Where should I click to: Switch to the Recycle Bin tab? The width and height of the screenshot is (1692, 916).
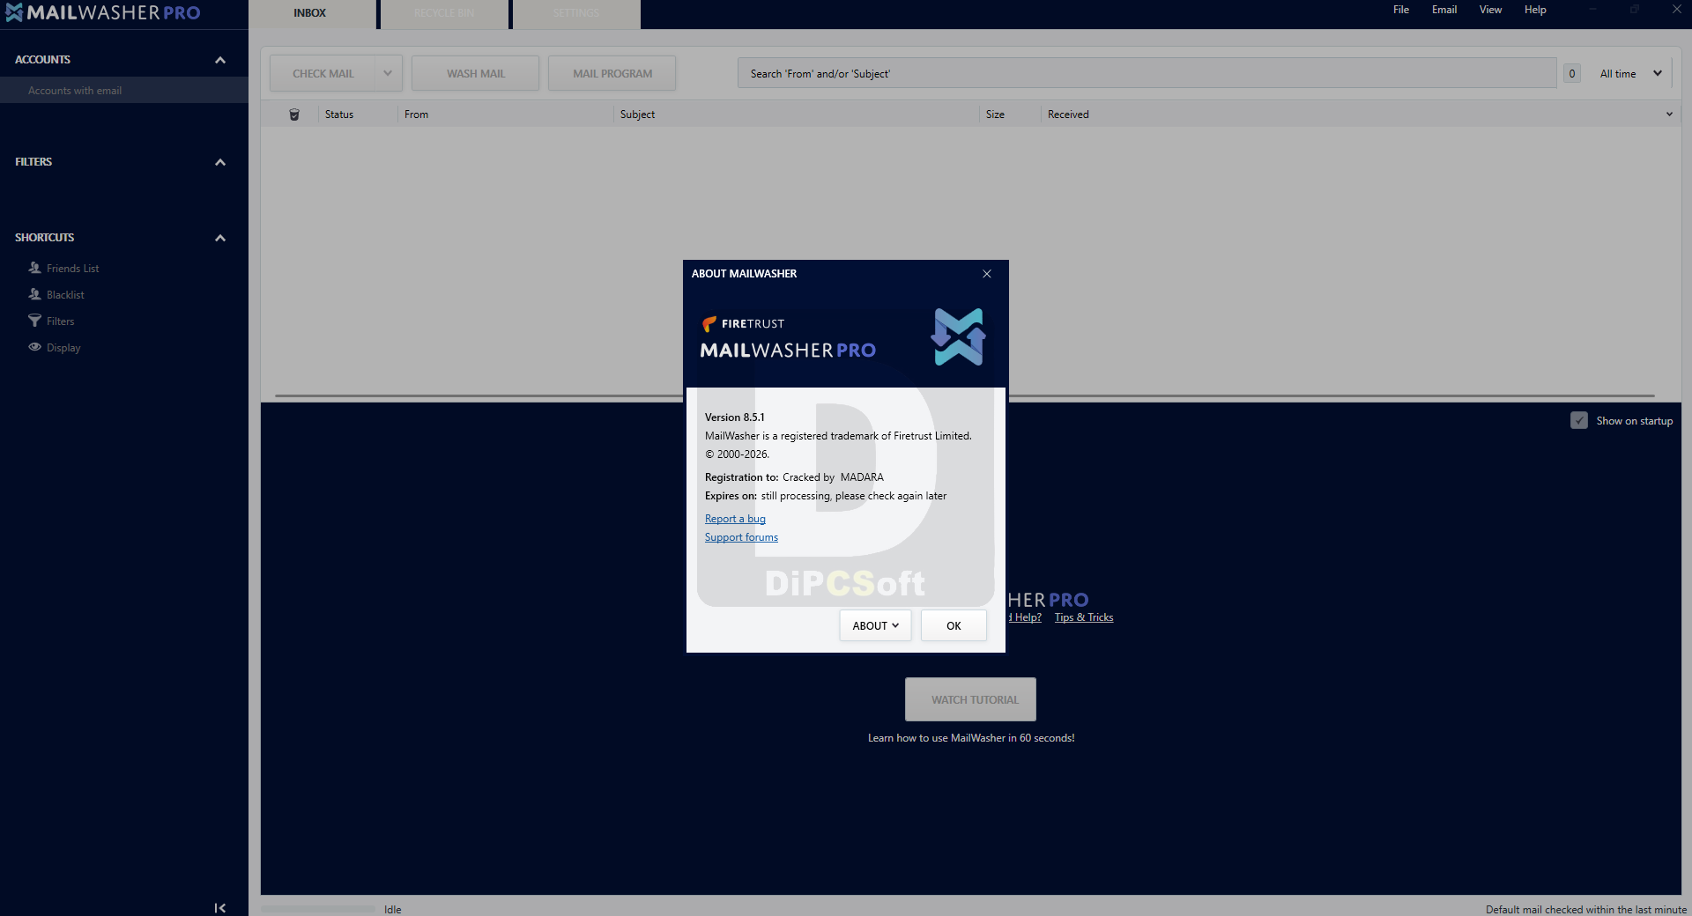pyautogui.click(x=444, y=13)
